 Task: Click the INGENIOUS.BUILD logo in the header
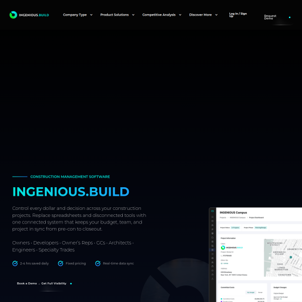tap(29, 15)
